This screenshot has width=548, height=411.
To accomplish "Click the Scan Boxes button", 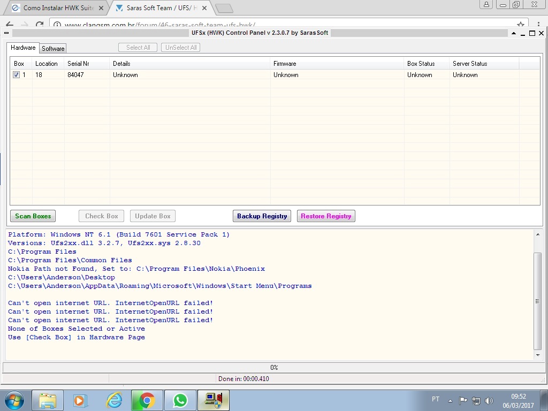I will pos(33,216).
